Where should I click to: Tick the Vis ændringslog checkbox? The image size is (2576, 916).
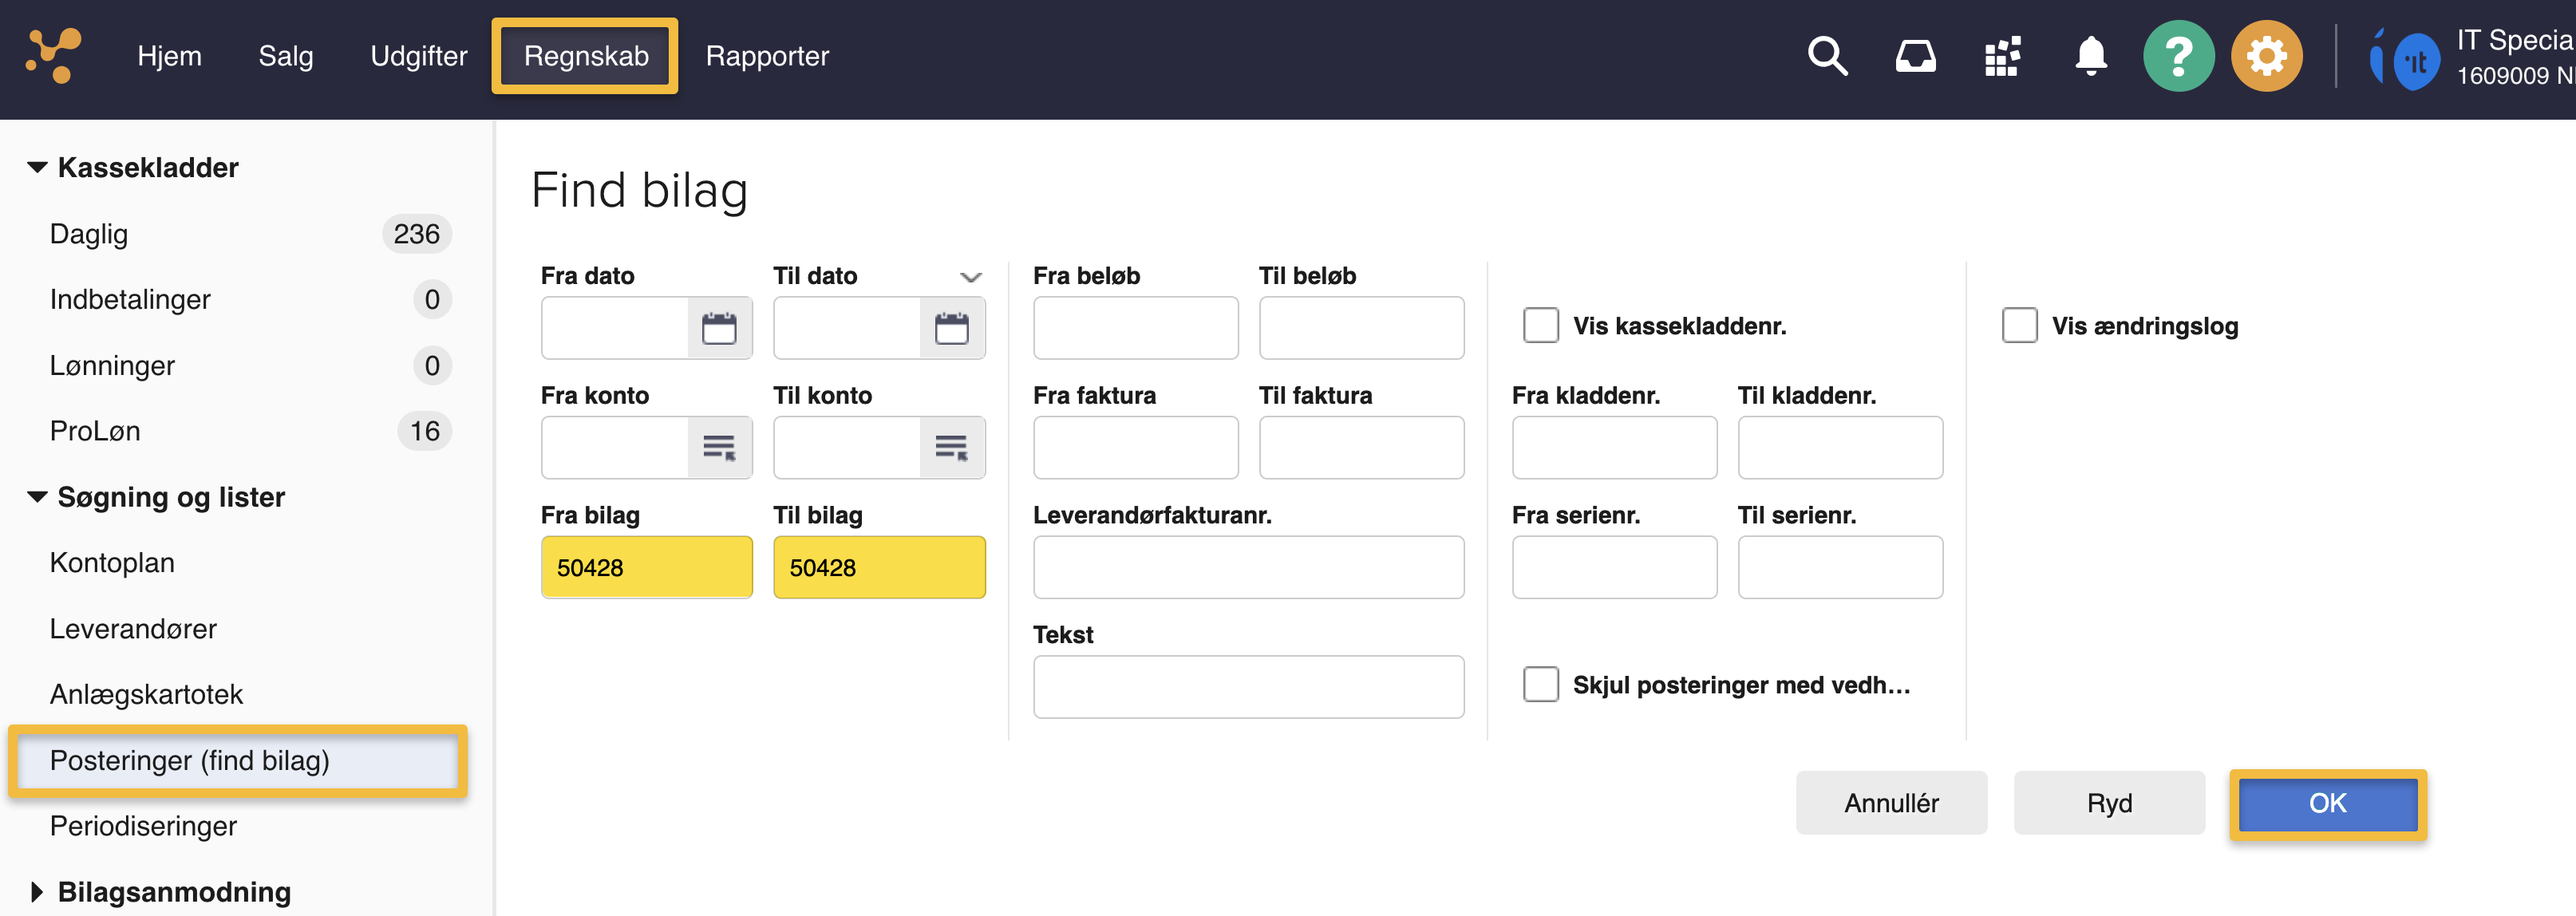point(2019,326)
